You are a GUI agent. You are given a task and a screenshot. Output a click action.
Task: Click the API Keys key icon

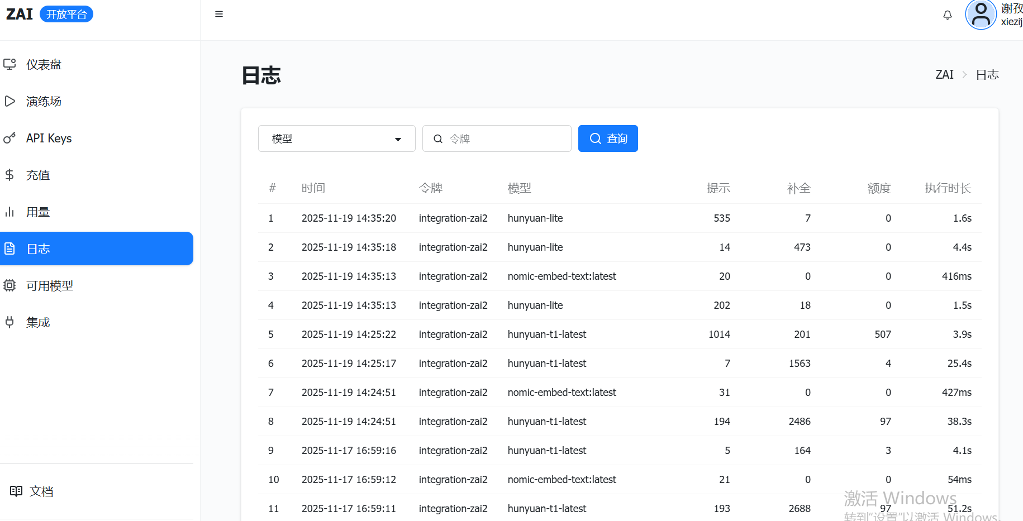(x=9, y=138)
